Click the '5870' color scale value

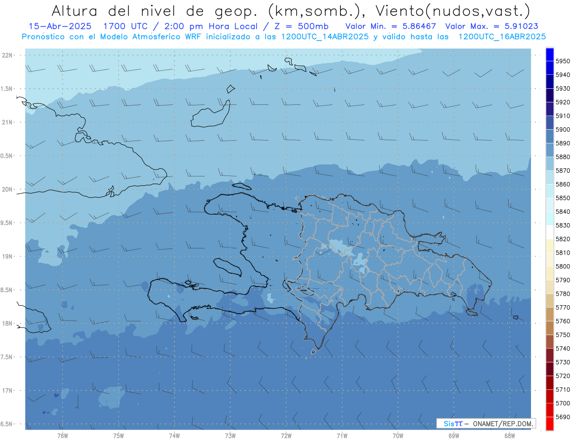coord(562,170)
